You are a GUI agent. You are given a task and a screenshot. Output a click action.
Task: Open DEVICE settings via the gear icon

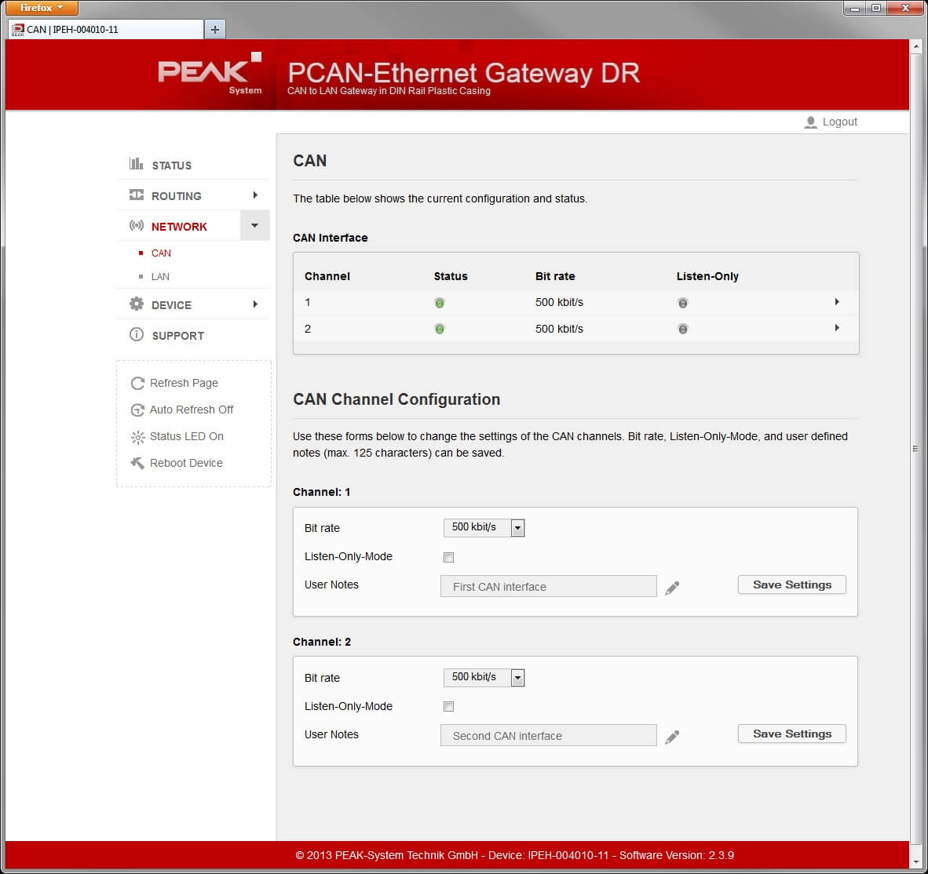tap(137, 304)
